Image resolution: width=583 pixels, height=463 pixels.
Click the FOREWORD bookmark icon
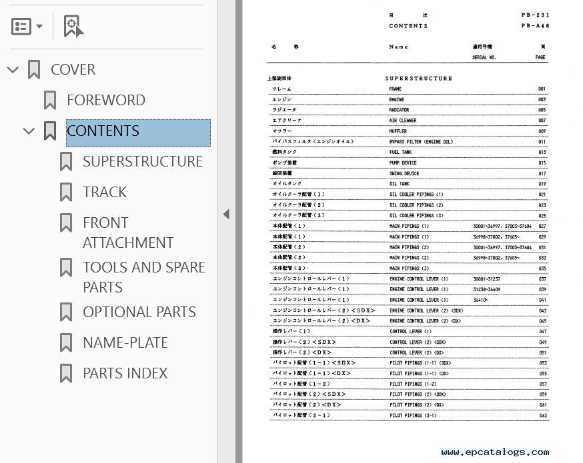tap(50, 100)
